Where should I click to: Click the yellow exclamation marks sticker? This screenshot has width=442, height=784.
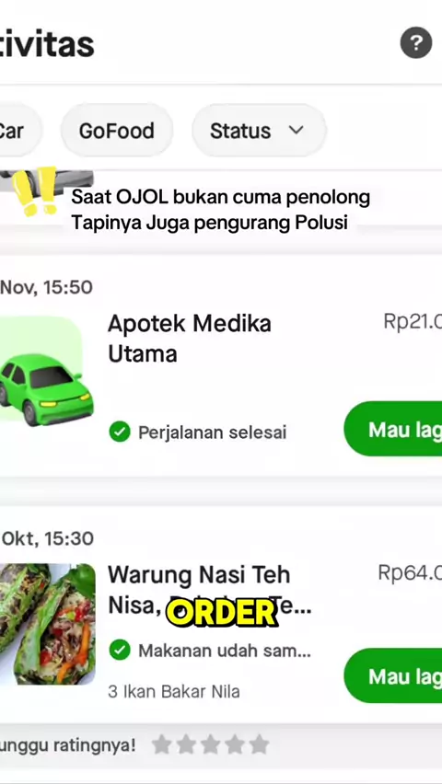point(35,191)
